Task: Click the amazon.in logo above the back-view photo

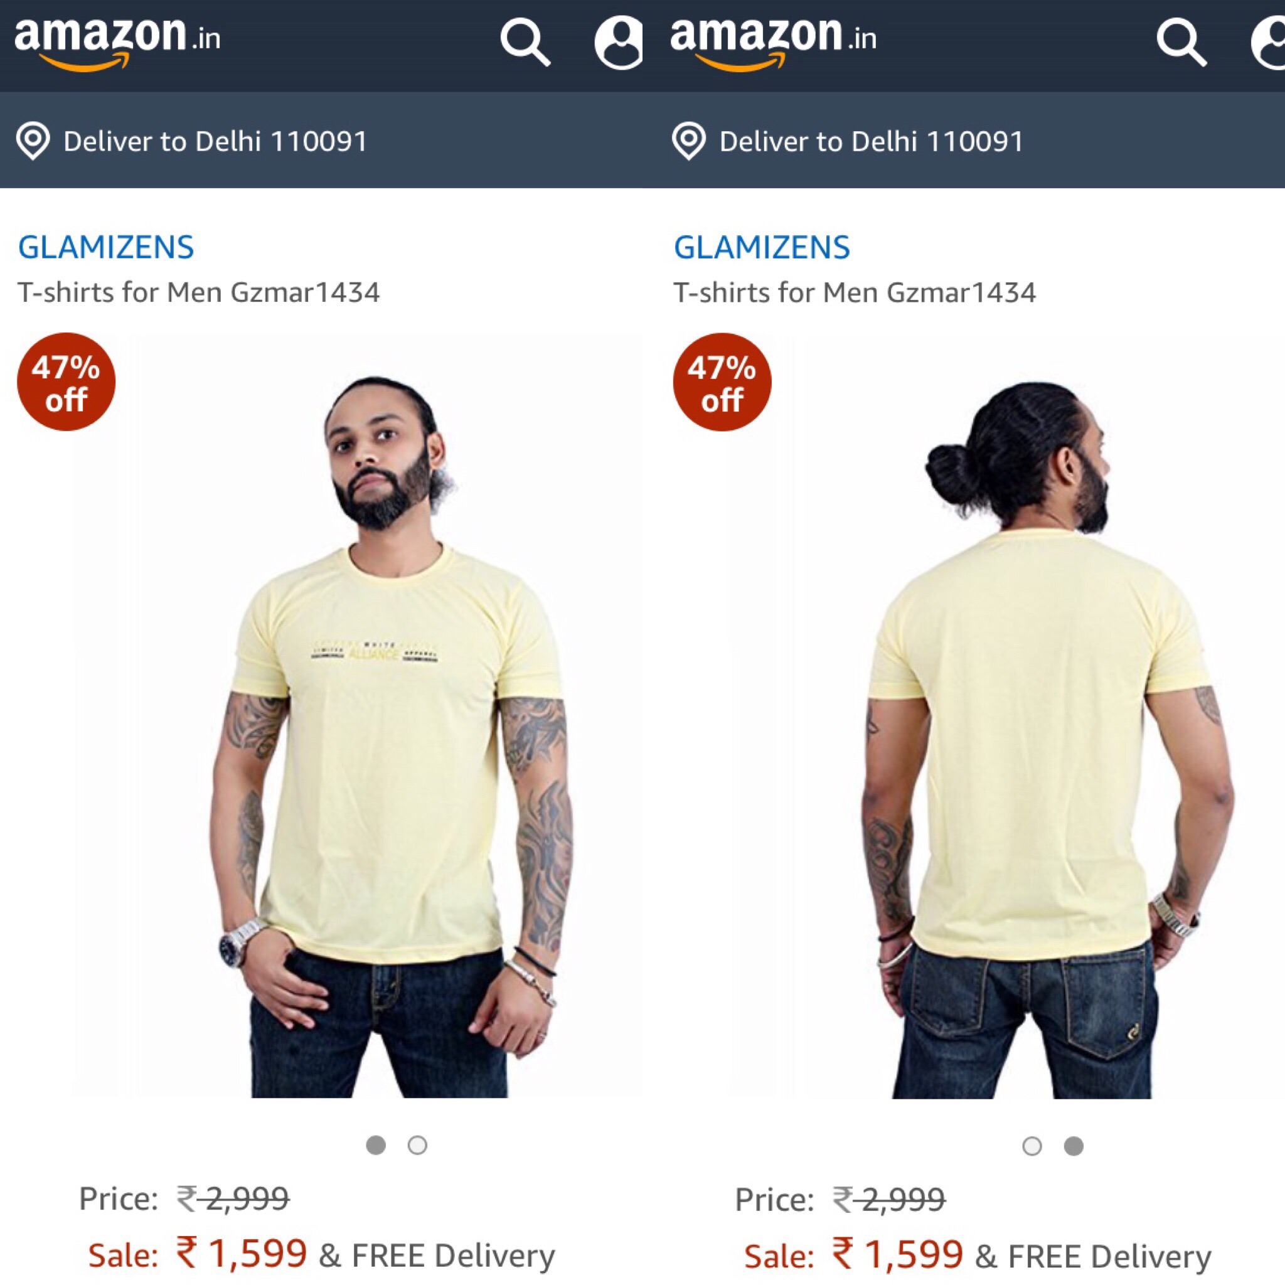Action: [x=774, y=41]
